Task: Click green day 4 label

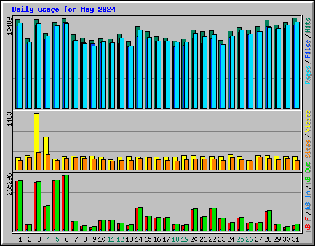Action: tap(48, 239)
